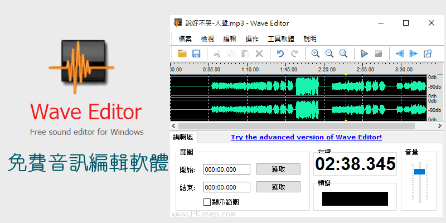Click scrollbar left arrow under waveform
446x223 pixels.
click(x=173, y=125)
